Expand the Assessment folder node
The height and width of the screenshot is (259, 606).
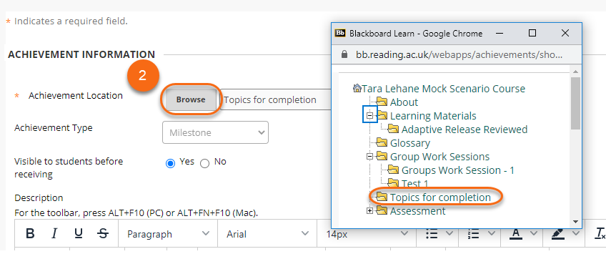(370, 211)
